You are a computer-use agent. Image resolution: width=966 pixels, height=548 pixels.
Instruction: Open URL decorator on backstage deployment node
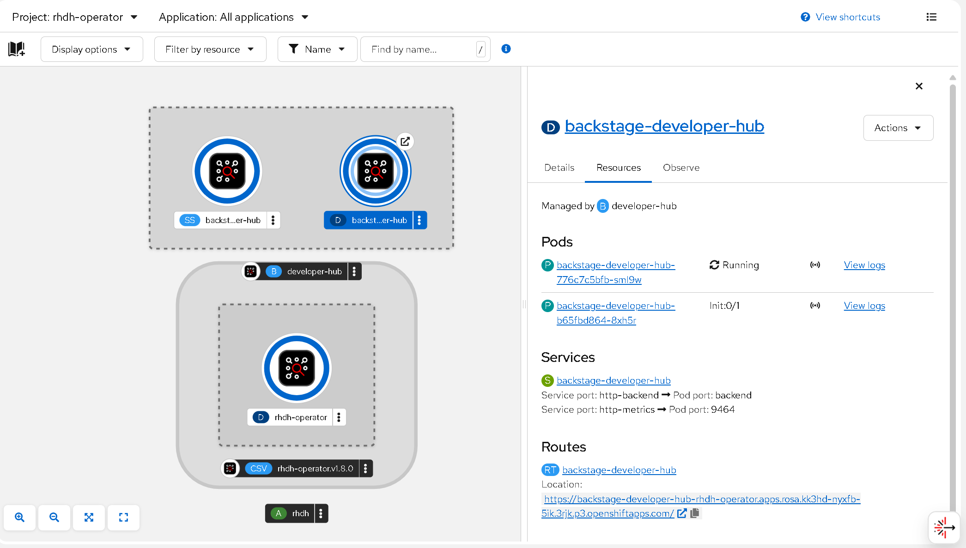pyautogui.click(x=405, y=141)
